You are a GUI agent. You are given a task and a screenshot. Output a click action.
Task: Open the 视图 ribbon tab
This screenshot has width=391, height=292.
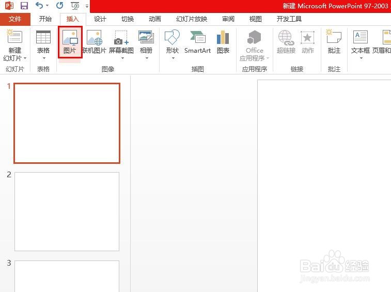256,19
